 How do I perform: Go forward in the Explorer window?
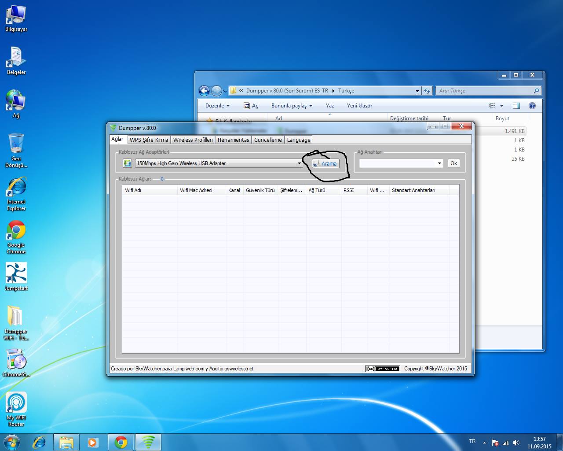pyautogui.click(x=216, y=91)
